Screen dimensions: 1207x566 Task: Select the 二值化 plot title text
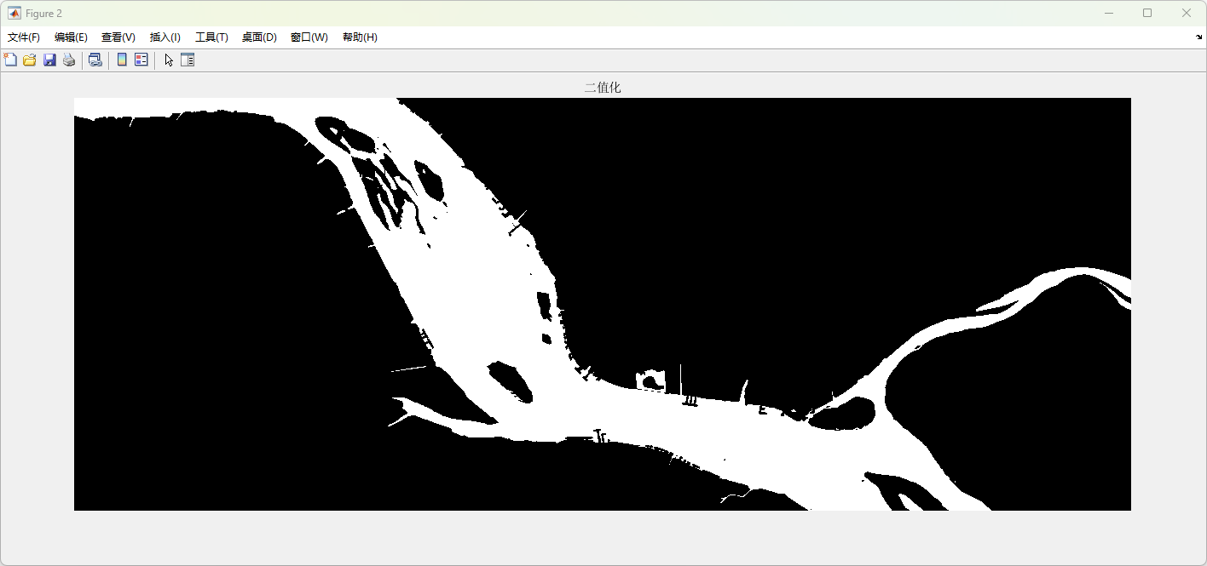pyautogui.click(x=603, y=88)
